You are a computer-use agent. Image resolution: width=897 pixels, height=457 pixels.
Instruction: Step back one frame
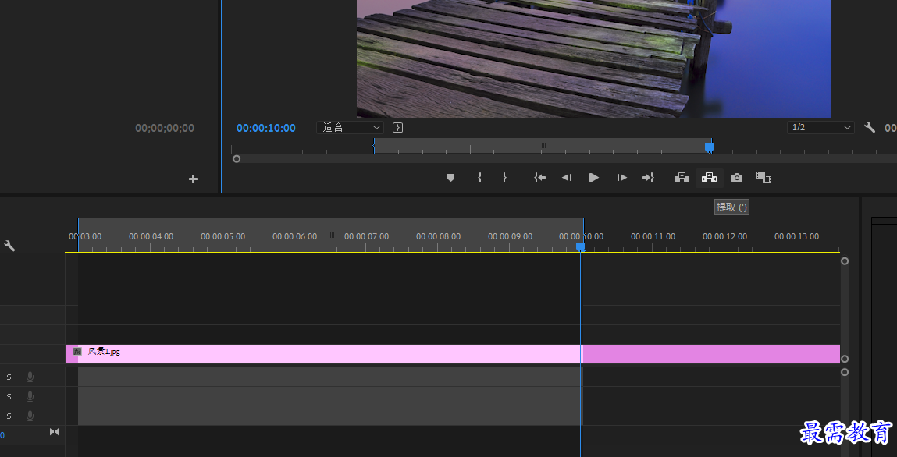(x=566, y=178)
